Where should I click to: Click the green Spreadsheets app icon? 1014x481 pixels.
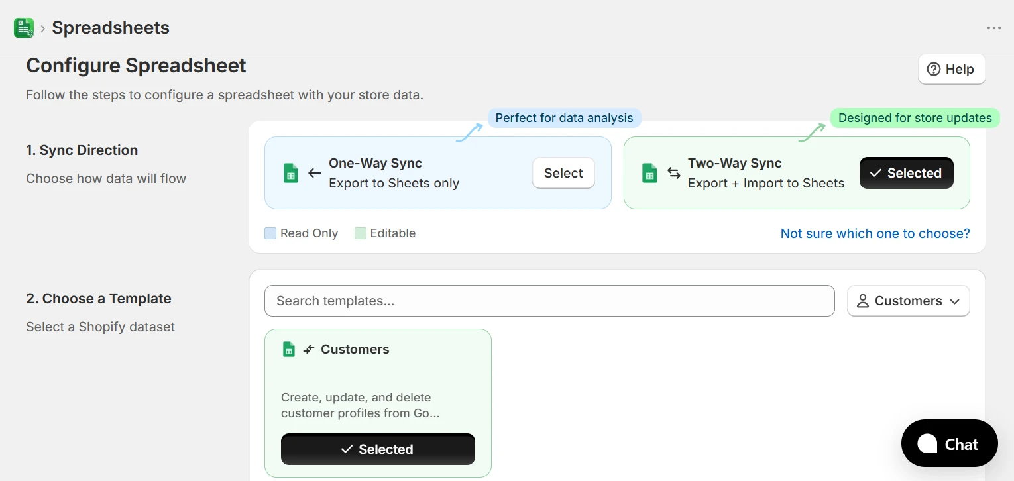tap(24, 28)
